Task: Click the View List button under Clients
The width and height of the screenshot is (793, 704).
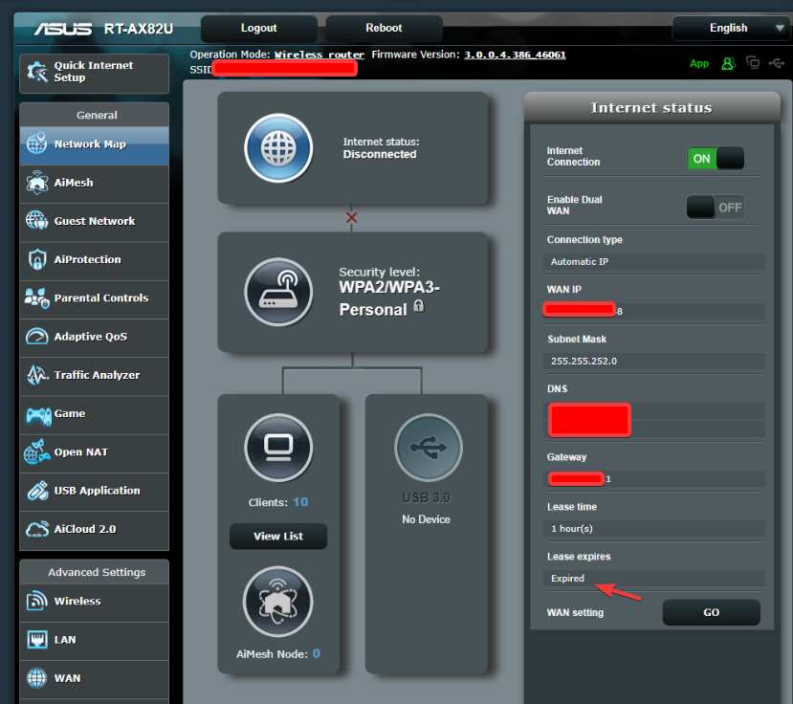Action: tap(278, 536)
